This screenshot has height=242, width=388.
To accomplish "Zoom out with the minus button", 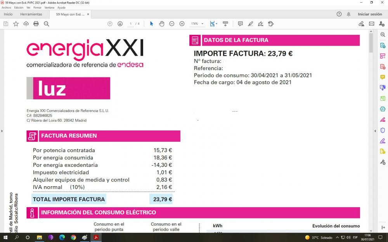I will click(x=172, y=24).
